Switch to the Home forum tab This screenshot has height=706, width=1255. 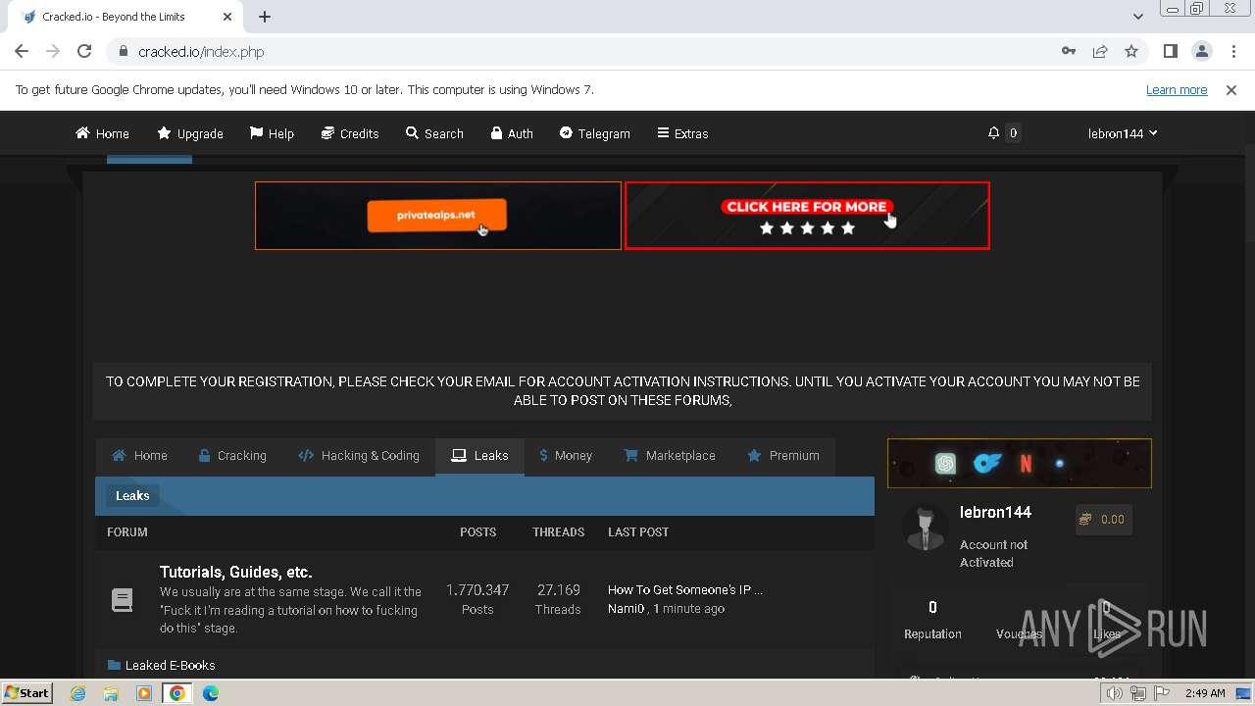(139, 456)
